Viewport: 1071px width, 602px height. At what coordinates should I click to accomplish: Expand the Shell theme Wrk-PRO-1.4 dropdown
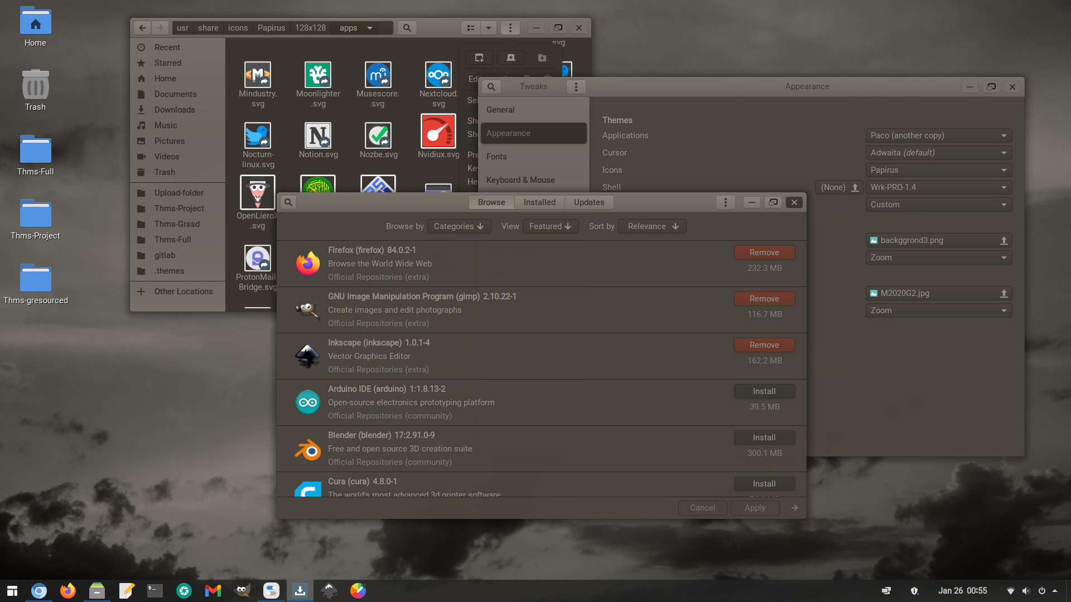[939, 187]
